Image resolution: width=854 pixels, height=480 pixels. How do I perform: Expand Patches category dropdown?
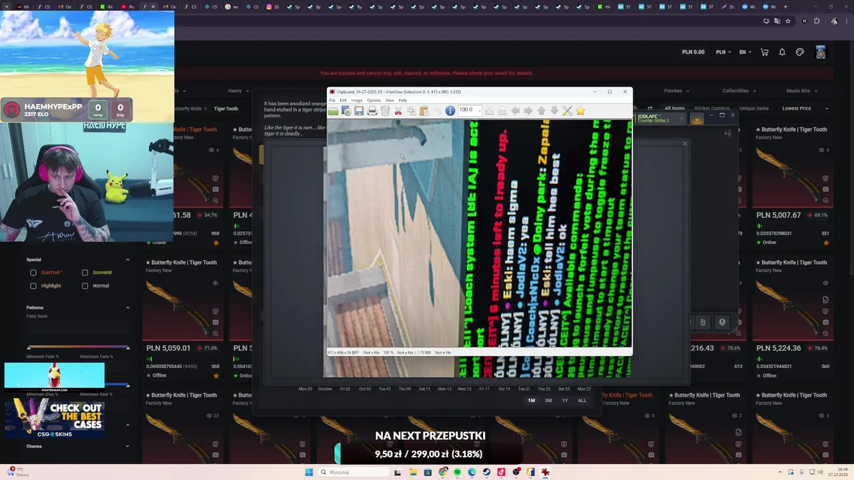pos(677,91)
